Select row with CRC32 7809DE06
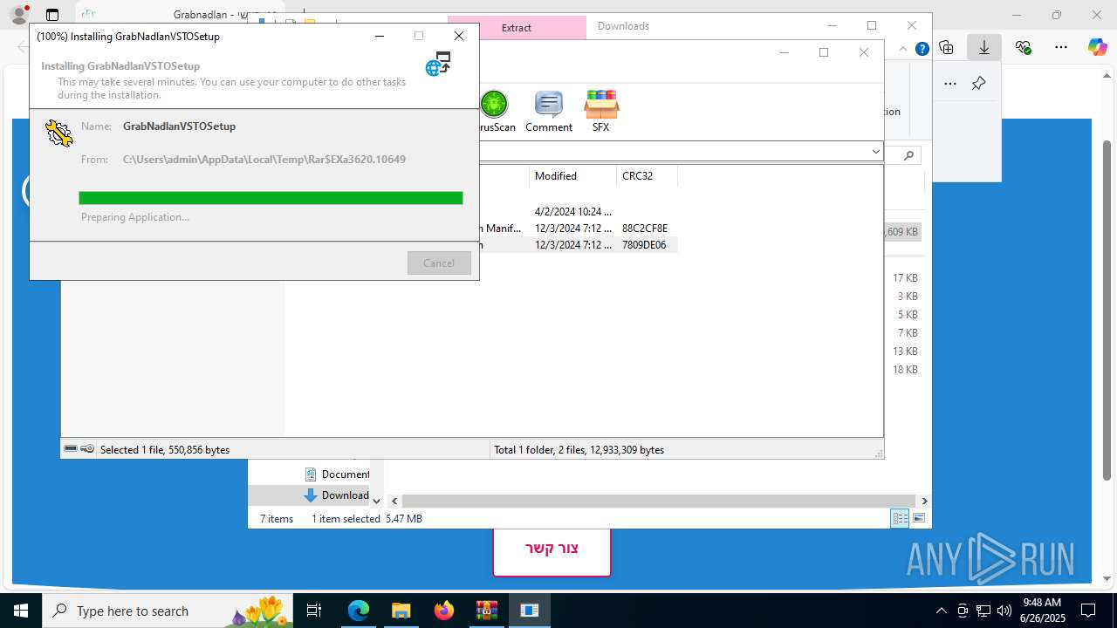Viewport: 1117px width, 628px height. coord(579,245)
